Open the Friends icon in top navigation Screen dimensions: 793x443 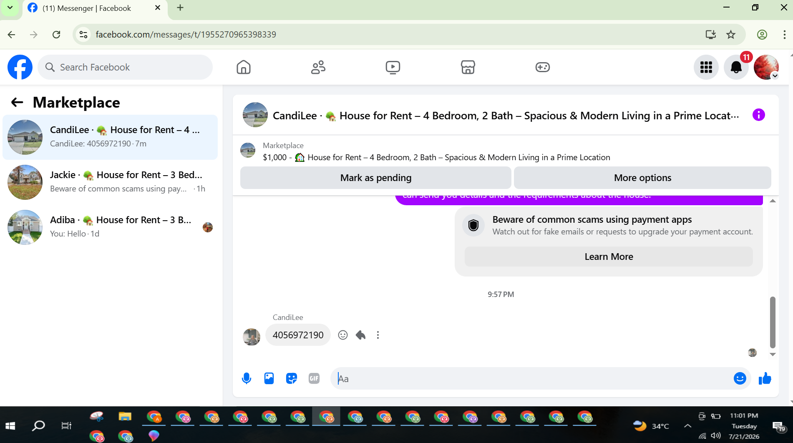(x=318, y=67)
